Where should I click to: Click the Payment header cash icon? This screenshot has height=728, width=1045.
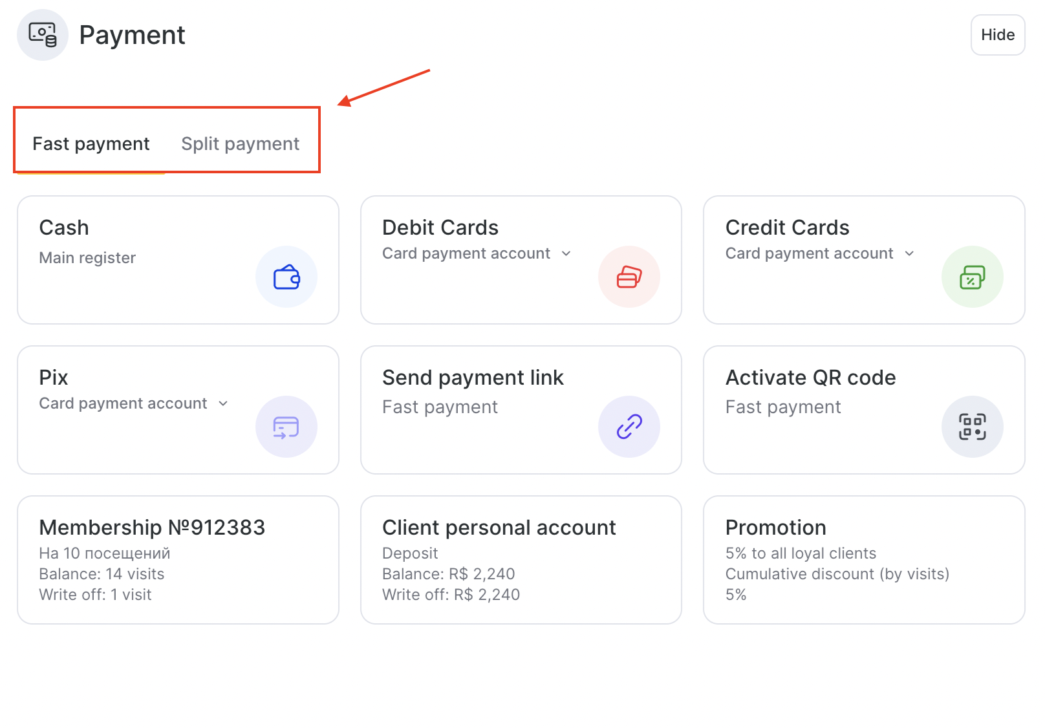pos(43,35)
